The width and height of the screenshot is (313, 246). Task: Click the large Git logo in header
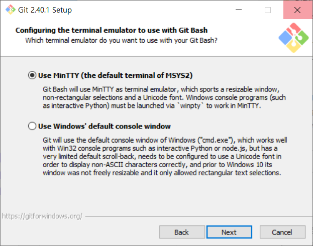point(293,38)
